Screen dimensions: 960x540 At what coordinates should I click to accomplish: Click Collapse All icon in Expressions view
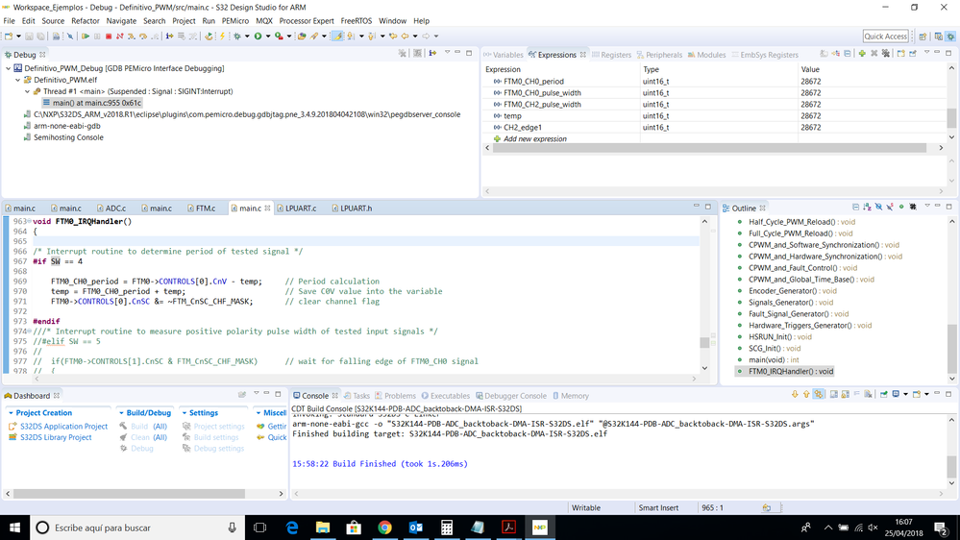[848, 54]
